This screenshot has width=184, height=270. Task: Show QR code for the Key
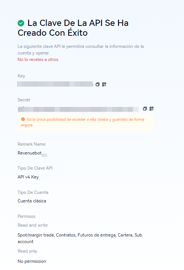104,84
